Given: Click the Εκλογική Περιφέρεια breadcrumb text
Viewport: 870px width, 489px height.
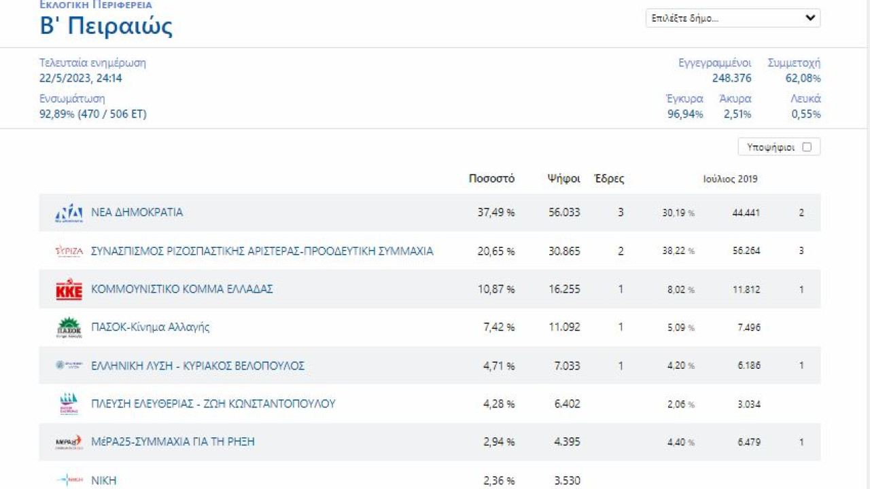Looking at the screenshot, I should (96, 5).
